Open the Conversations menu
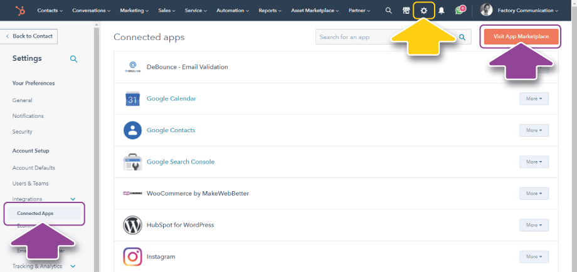The height and width of the screenshot is (272, 577). coord(92,11)
